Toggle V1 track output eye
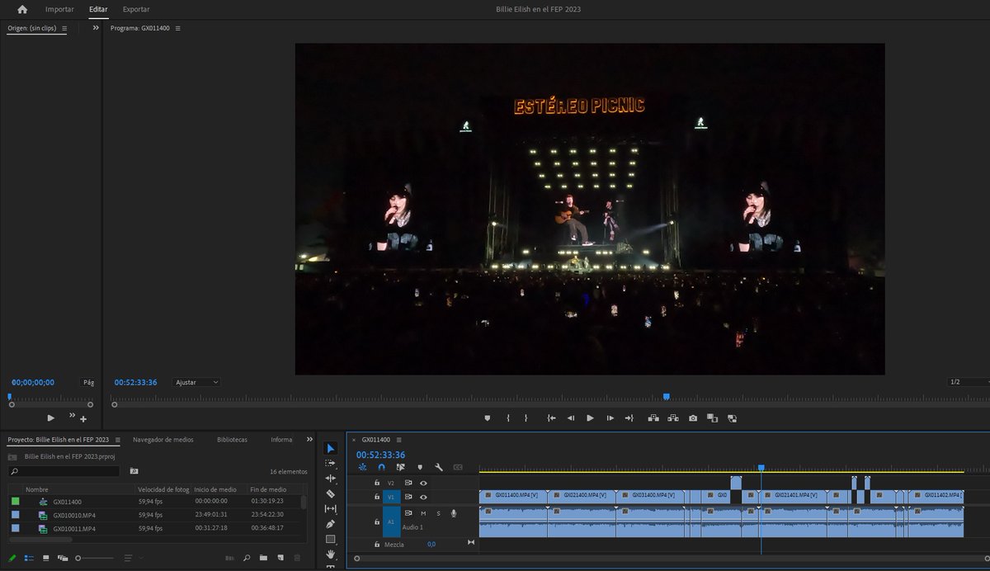Screen dimensions: 990x571 pos(423,497)
